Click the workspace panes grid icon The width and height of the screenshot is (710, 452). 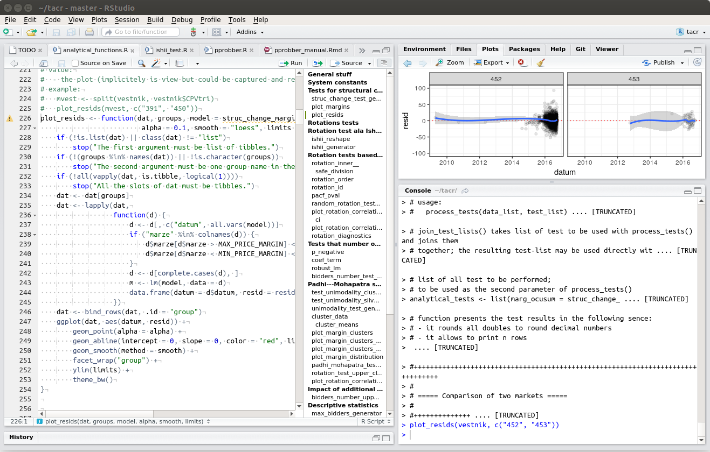pos(217,32)
